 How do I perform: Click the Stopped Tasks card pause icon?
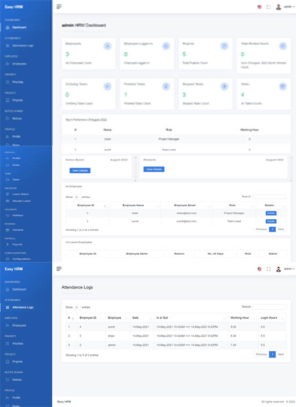pos(224,87)
